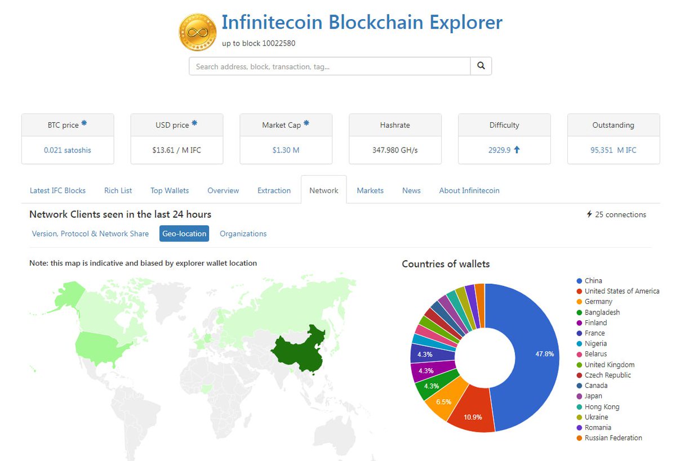Screen dimensions: 676x461
Task: Click the 95,351 M IFC outstanding link
Action: pos(613,150)
